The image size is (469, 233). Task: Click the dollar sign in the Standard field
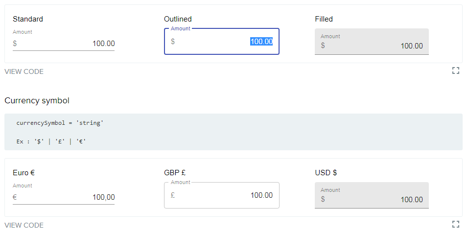tap(15, 44)
